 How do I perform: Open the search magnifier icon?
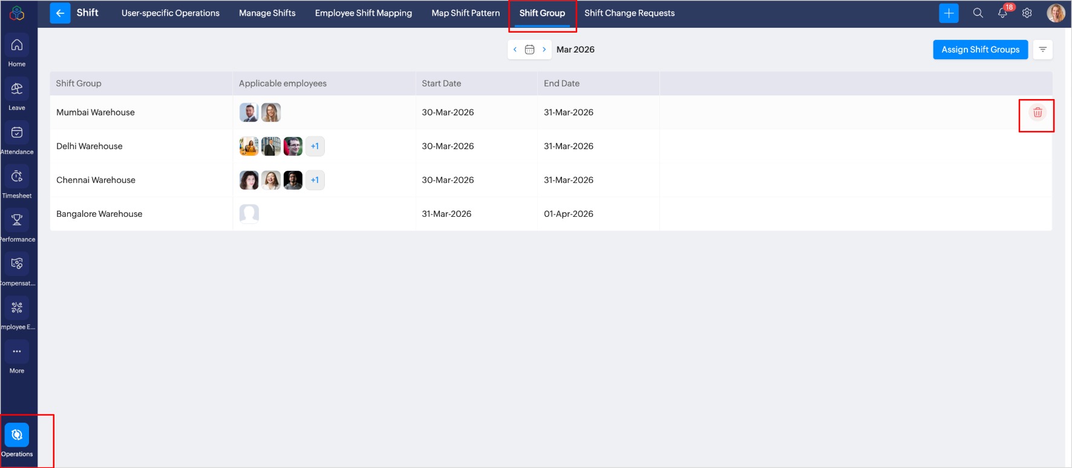[978, 13]
